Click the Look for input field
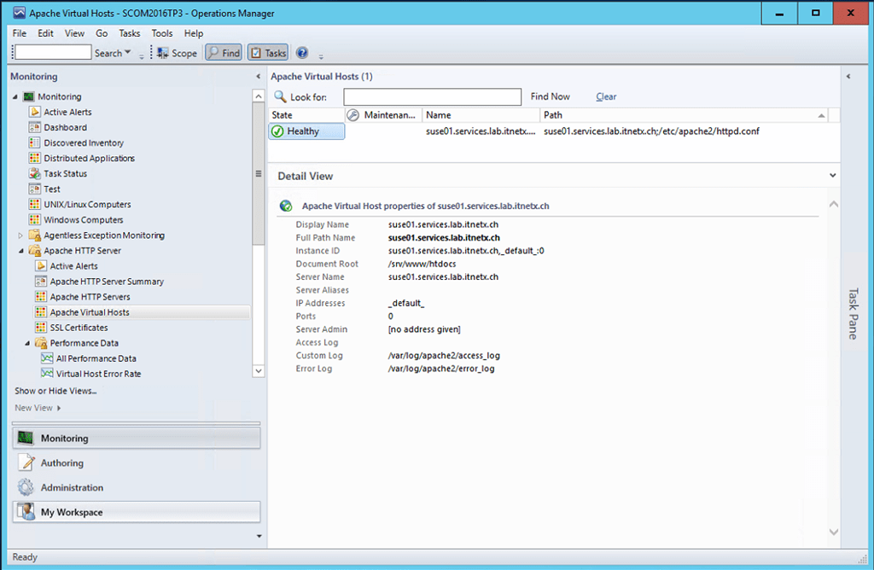 [x=433, y=97]
